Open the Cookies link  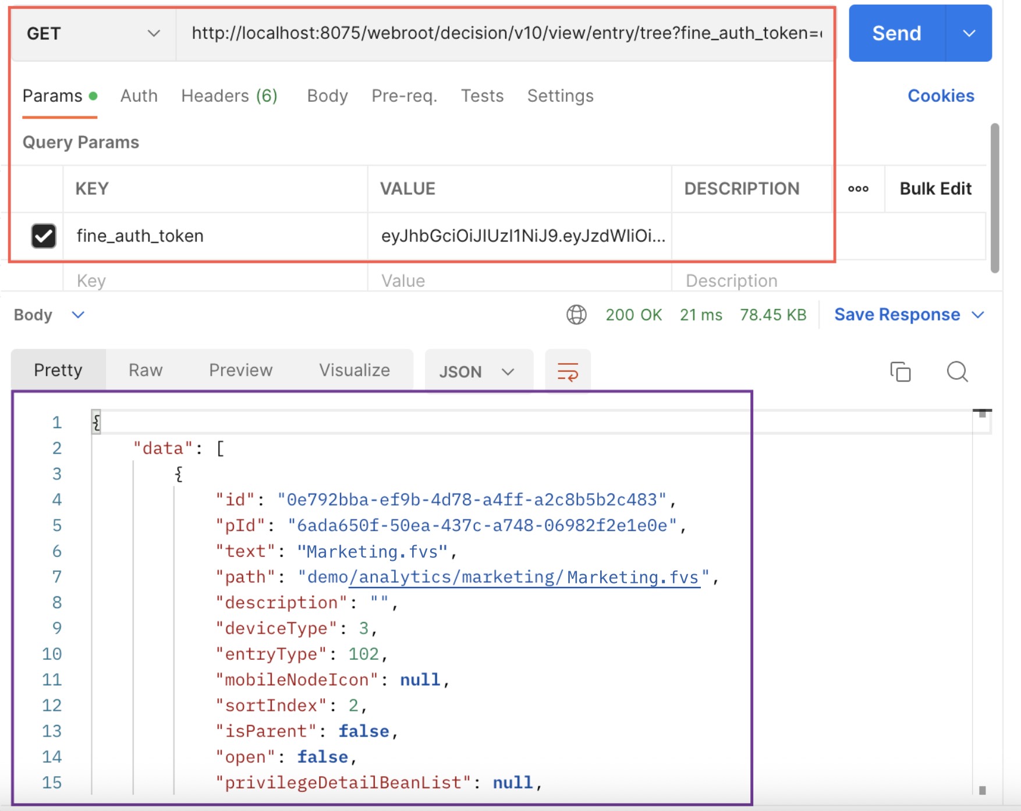tap(941, 96)
